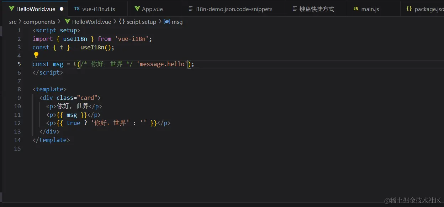Screen dimensions: 444x207
Task: Click the Vue icon on the HelloWorld.vue tab
Action: (12, 9)
